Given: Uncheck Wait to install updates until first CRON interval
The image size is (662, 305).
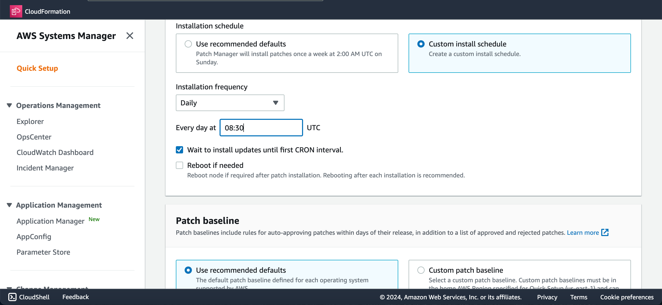Looking at the screenshot, I should point(179,150).
